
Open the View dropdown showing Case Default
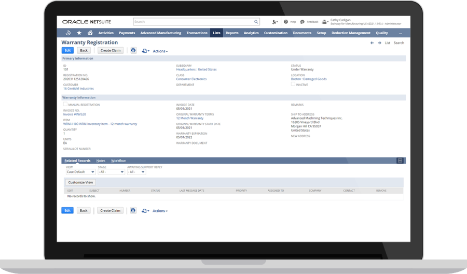click(80, 172)
